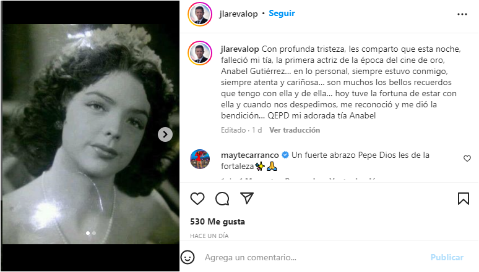479x272 pixels.
Task: Click Ver traducción under the caption
Action: pos(295,130)
